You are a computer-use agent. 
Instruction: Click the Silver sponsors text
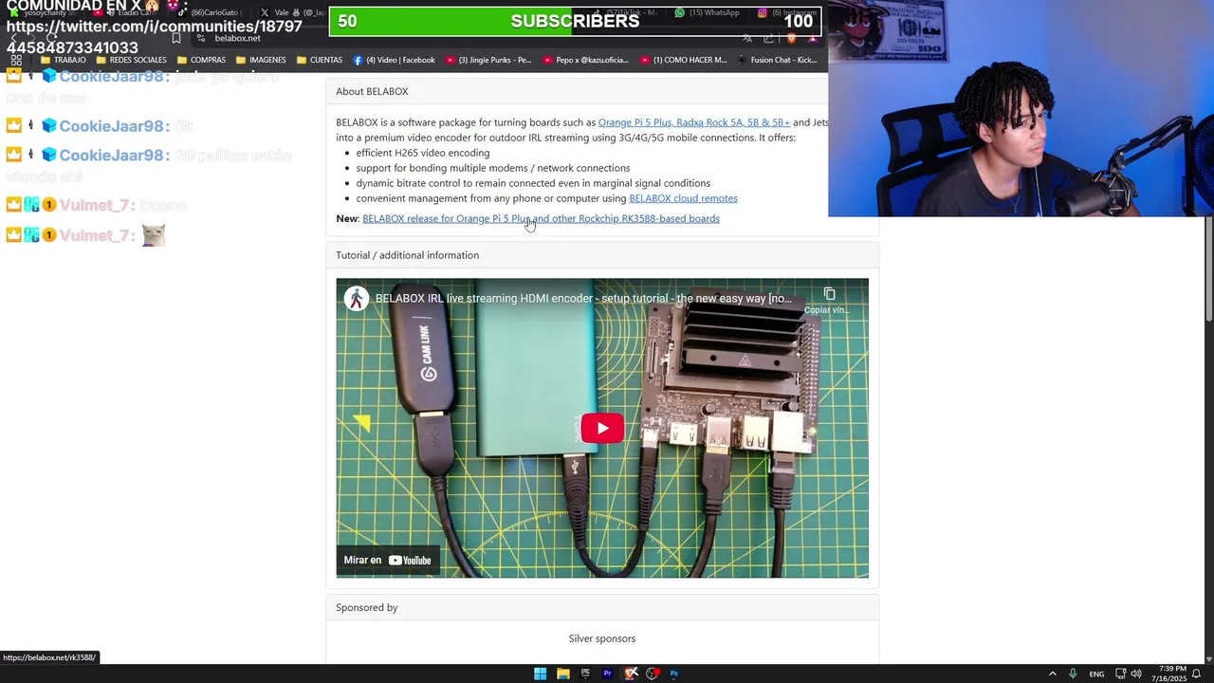602,638
